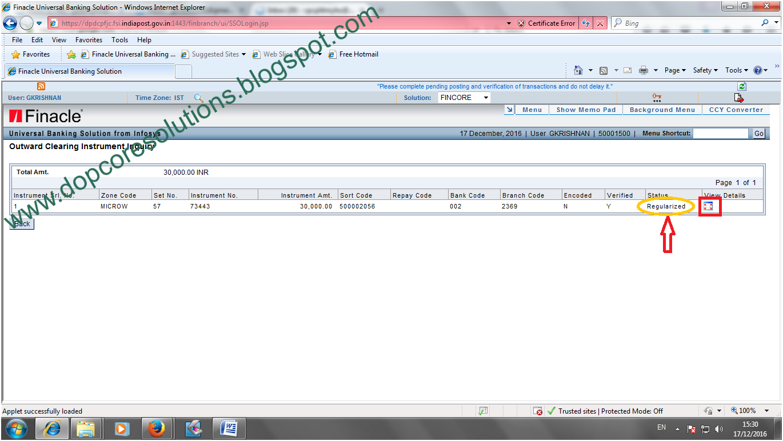783x441 pixels.
Task: Click the arrow icon left of Menu link
Action: click(x=510, y=110)
